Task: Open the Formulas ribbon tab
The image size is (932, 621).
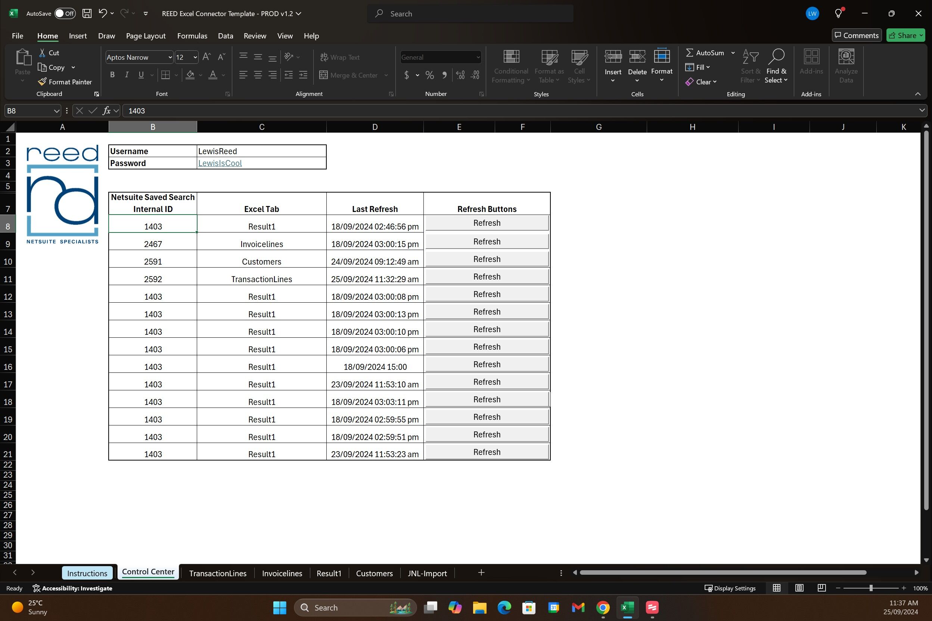Action: [192, 36]
